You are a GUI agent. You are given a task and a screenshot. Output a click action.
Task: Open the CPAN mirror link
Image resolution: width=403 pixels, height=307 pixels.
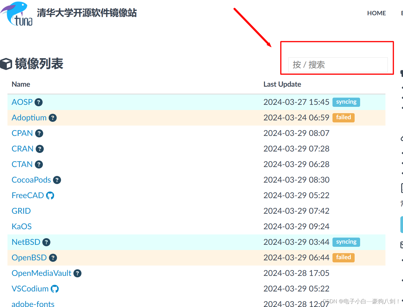22,133
